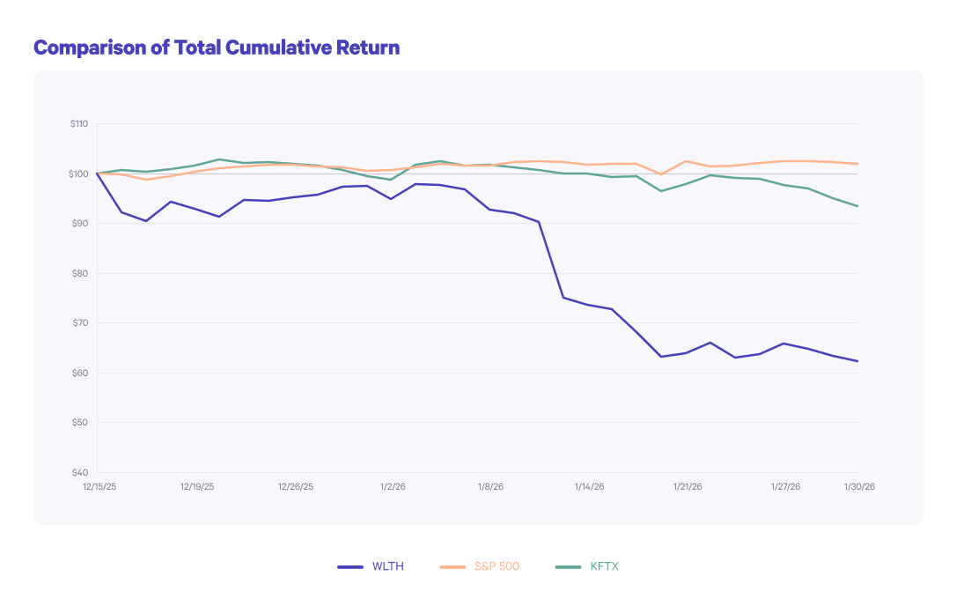This screenshot has width=956, height=606.
Task: Select the 1/21/26 date on the axis
Action: pos(688,486)
